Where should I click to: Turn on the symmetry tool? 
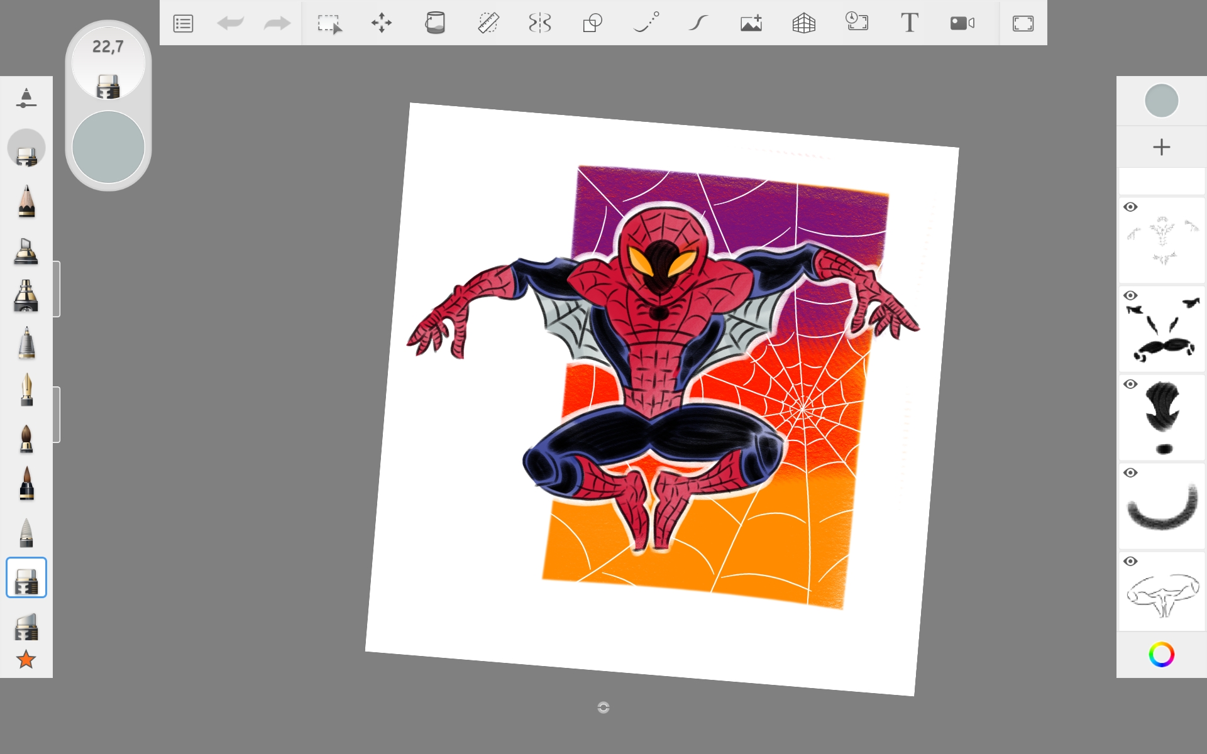[540, 23]
